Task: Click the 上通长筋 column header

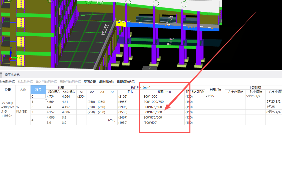Action: [215, 90]
